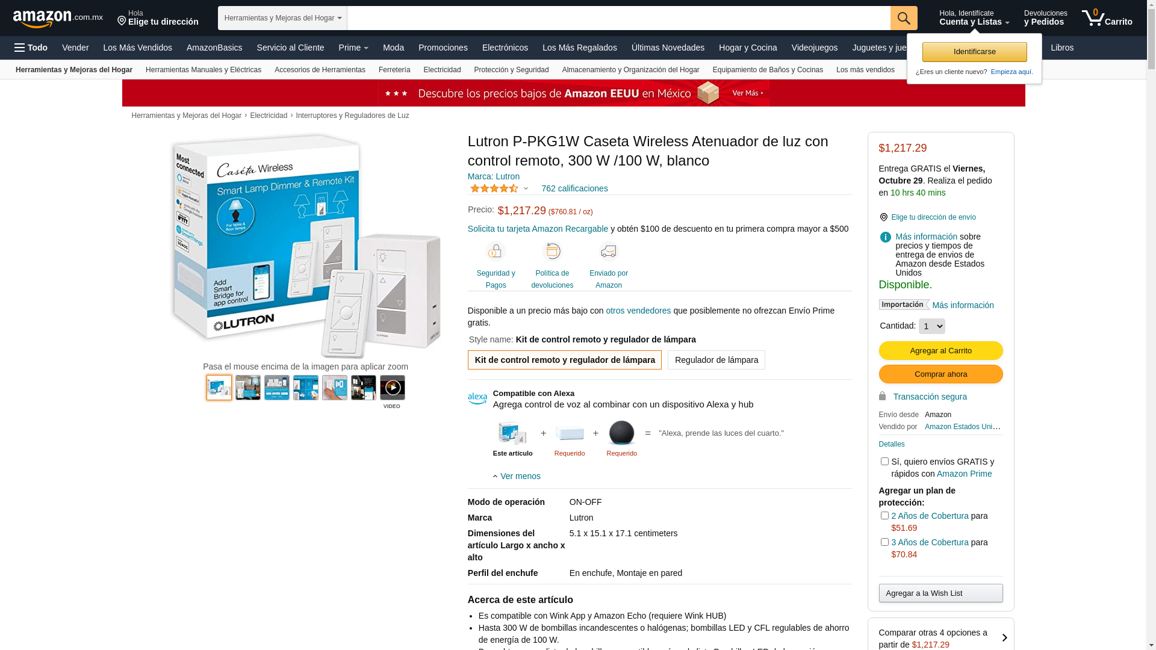The height and width of the screenshot is (650, 1156).
Task: Open the Todo hamburger menu
Action: point(31,48)
